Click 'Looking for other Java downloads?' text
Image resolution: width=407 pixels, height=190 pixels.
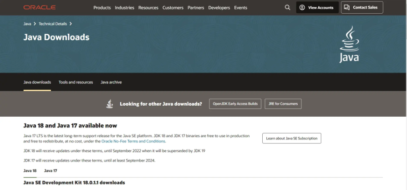pyautogui.click(x=161, y=104)
